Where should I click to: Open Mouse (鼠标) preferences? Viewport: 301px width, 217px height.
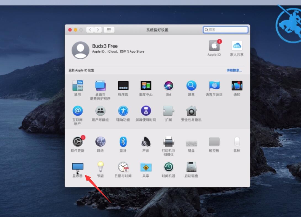click(237, 142)
